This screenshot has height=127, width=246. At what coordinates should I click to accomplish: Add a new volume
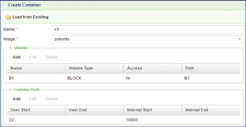(x=17, y=57)
